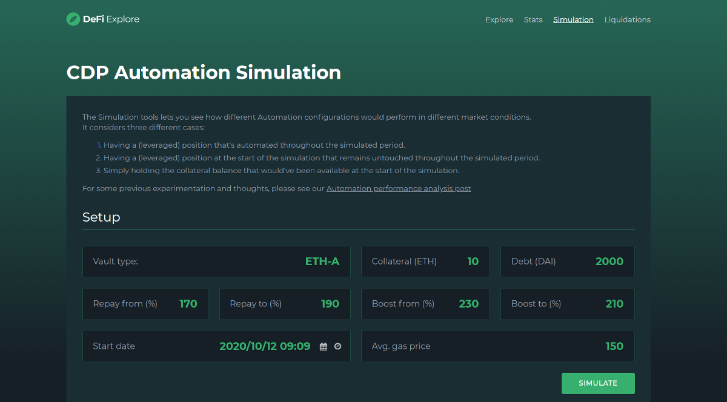Edit the Boost from (%) value 230
This screenshot has width=727, height=402.
click(469, 304)
